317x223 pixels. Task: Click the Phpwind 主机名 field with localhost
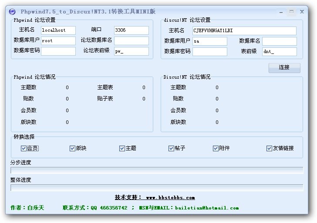(x=58, y=30)
